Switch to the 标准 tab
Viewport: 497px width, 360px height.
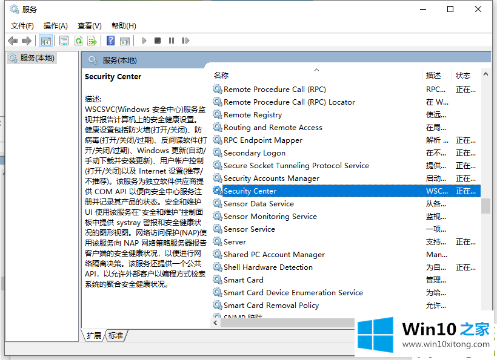116,335
